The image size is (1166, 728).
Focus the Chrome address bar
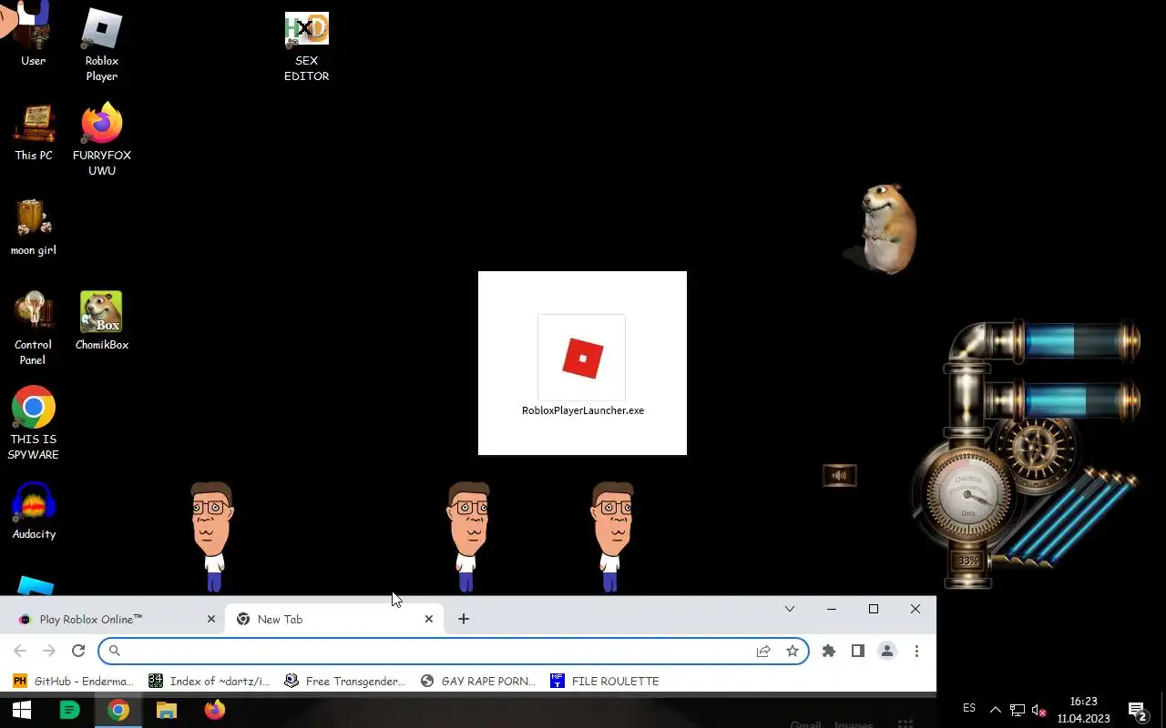point(453,651)
